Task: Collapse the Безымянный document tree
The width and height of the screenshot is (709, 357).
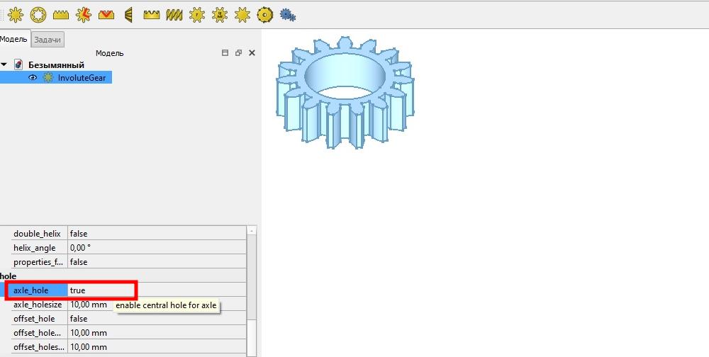Action: pyautogui.click(x=4, y=65)
